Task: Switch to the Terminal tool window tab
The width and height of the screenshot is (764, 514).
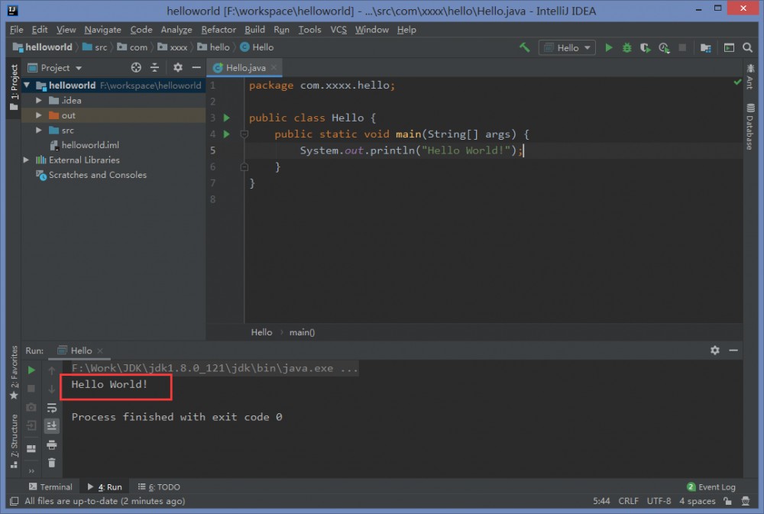Action: (x=51, y=487)
